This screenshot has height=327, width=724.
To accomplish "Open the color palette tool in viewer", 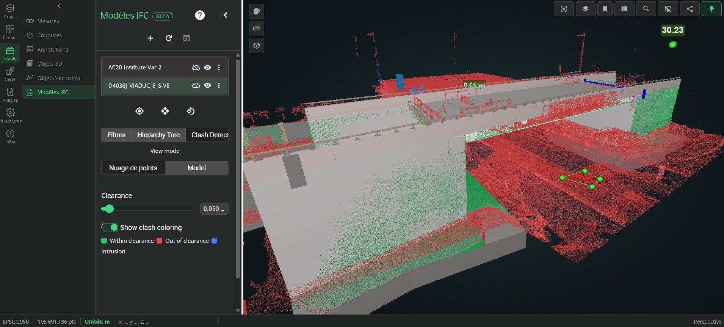I will [x=257, y=11].
